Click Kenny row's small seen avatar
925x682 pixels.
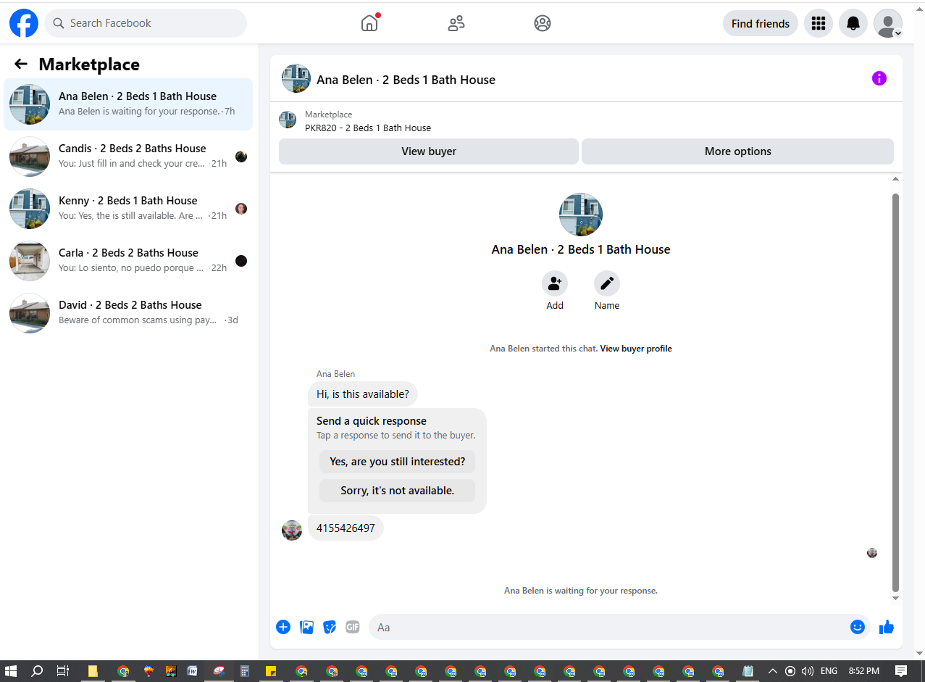click(x=241, y=209)
